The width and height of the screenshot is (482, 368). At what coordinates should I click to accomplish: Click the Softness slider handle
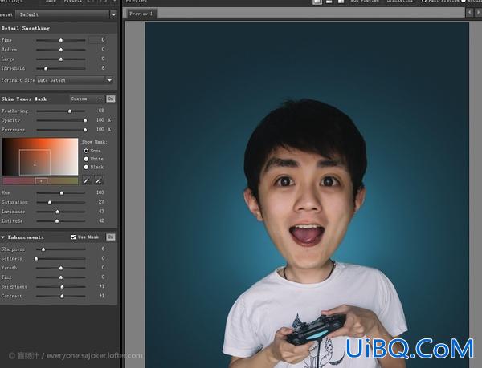coord(36,259)
